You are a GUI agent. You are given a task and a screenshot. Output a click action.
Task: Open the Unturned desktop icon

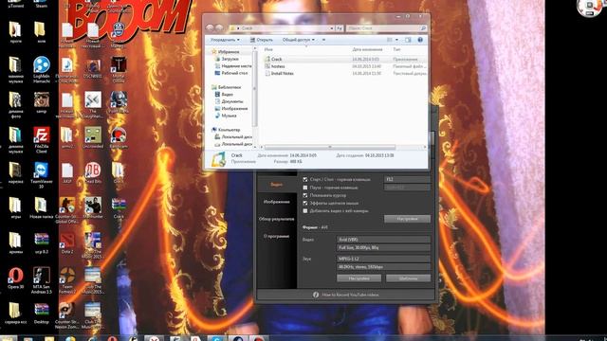click(x=93, y=138)
